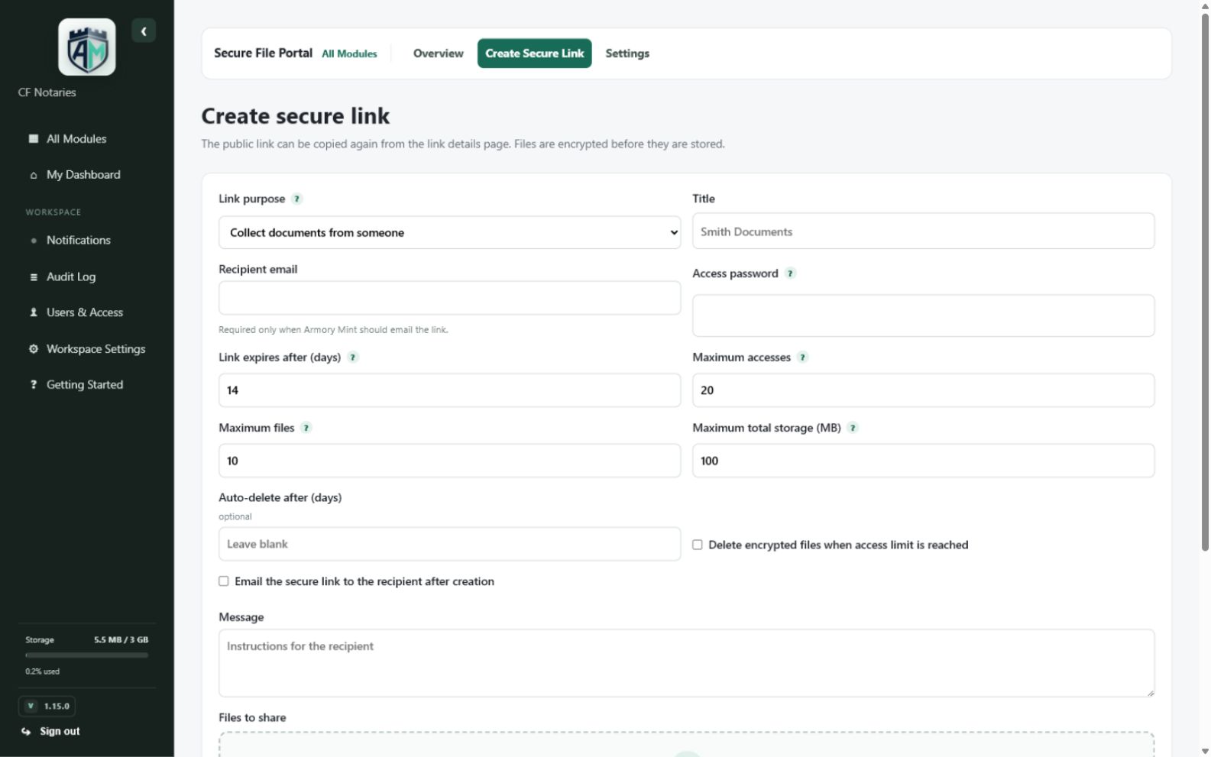Focus the Title field with Smith Documents placeholder

(923, 231)
